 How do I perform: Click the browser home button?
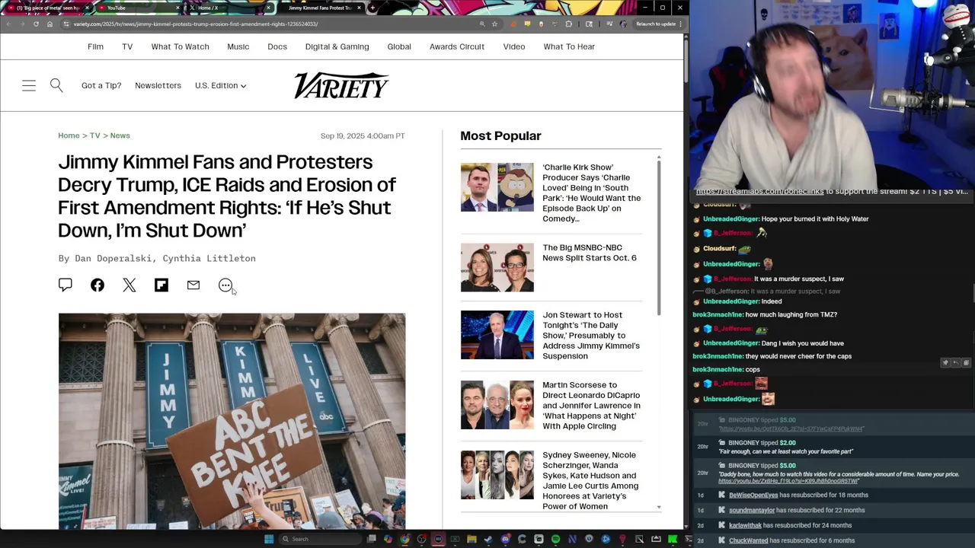point(50,24)
